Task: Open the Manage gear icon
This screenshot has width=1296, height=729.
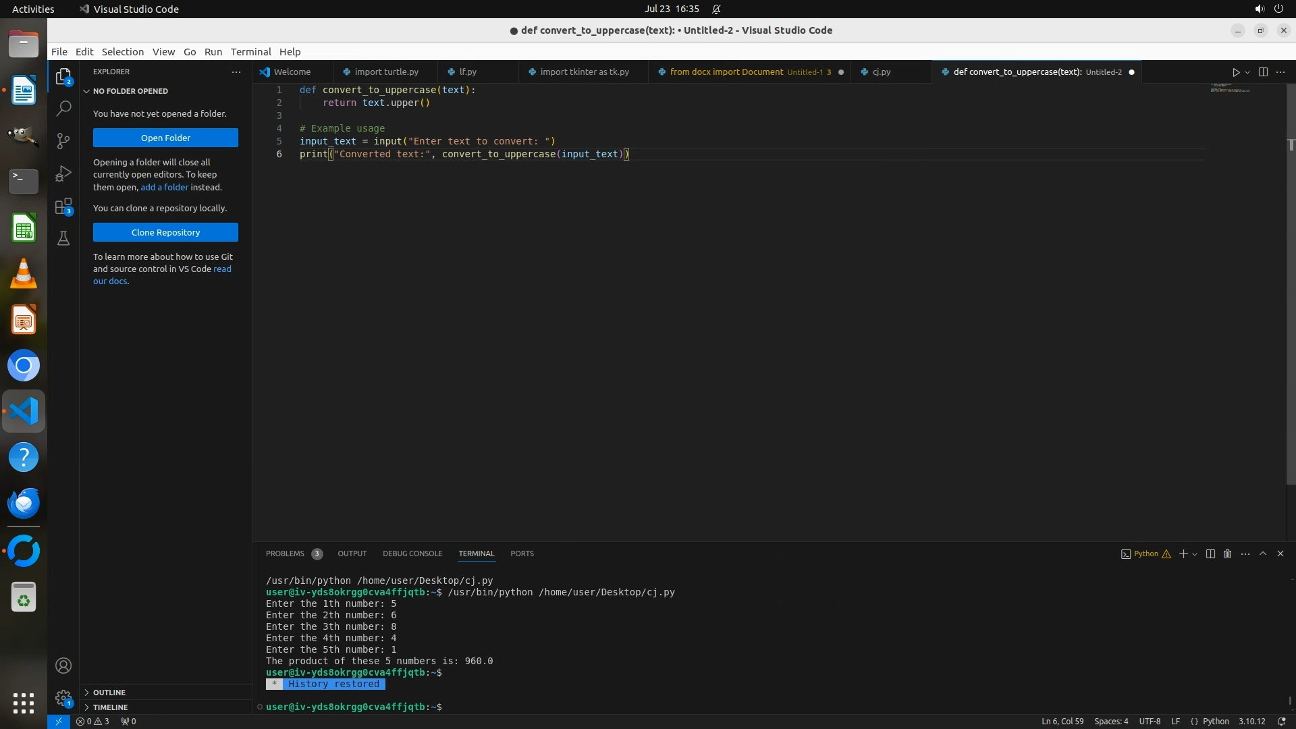Action: coord(63,698)
